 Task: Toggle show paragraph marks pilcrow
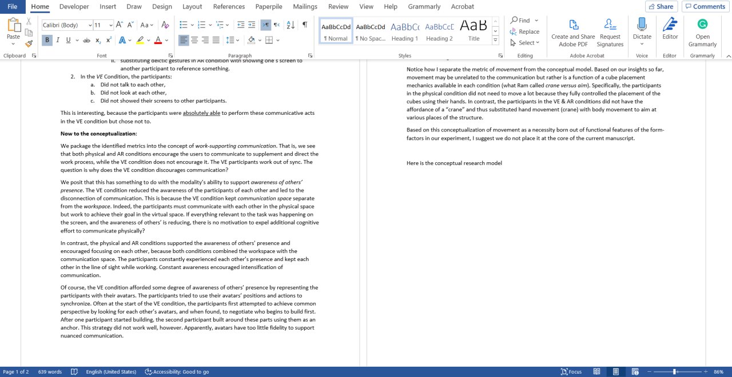(x=305, y=25)
